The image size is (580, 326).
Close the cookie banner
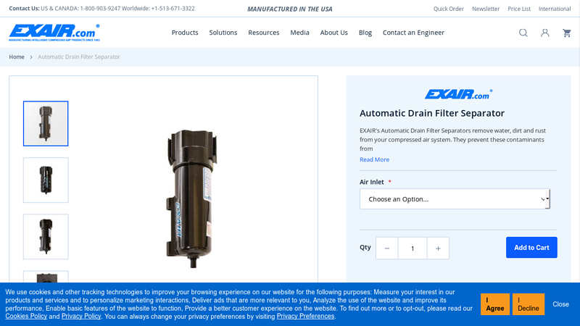[x=560, y=304]
